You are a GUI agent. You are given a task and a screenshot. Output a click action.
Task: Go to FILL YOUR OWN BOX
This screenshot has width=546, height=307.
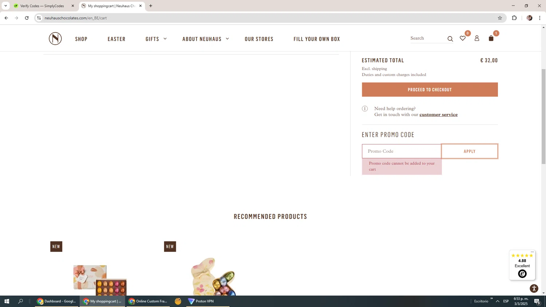[x=317, y=39]
